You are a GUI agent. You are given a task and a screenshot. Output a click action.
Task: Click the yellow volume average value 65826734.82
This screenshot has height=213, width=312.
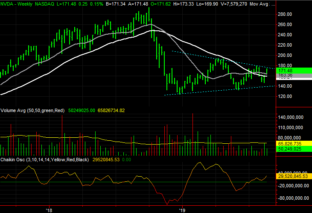tap(111, 110)
